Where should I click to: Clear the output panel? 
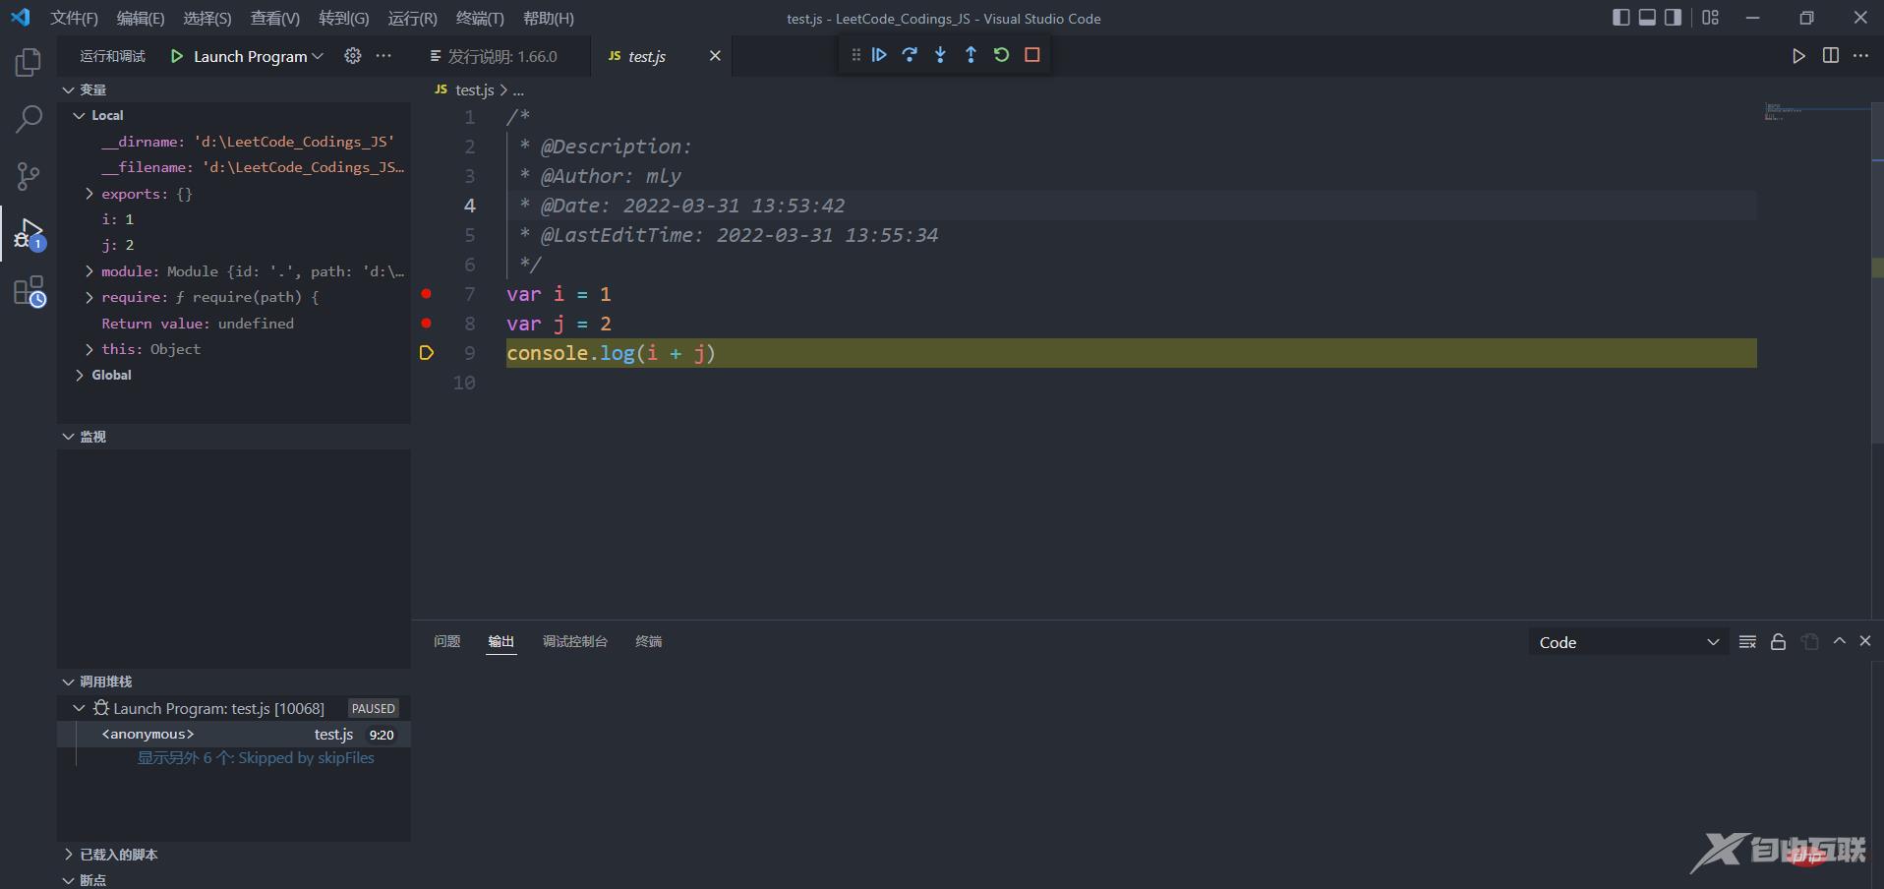pos(1747,642)
